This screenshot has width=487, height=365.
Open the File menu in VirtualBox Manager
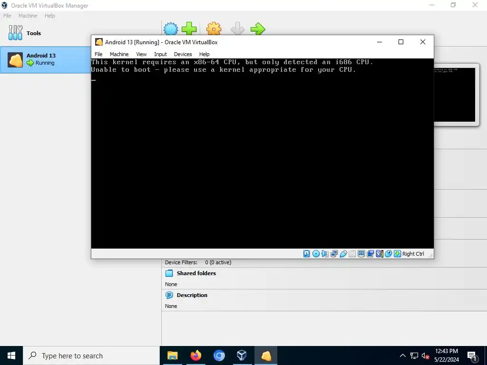point(7,16)
